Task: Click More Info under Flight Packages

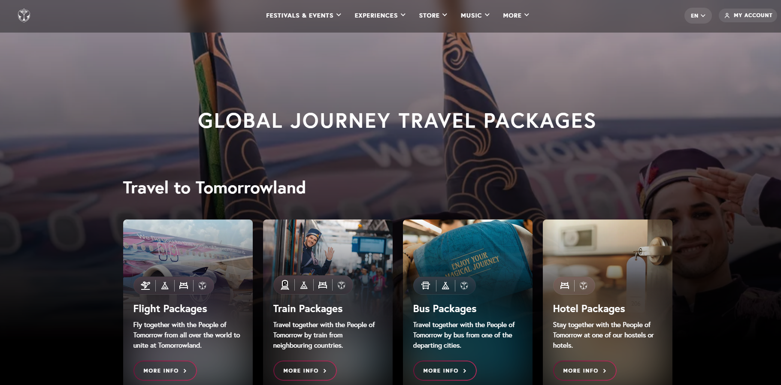Action: click(165, 371)
